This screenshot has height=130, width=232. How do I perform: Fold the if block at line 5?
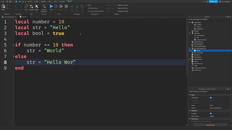pos(13,45)
